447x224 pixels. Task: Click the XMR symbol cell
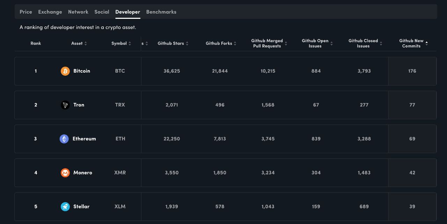coord(120,172)
